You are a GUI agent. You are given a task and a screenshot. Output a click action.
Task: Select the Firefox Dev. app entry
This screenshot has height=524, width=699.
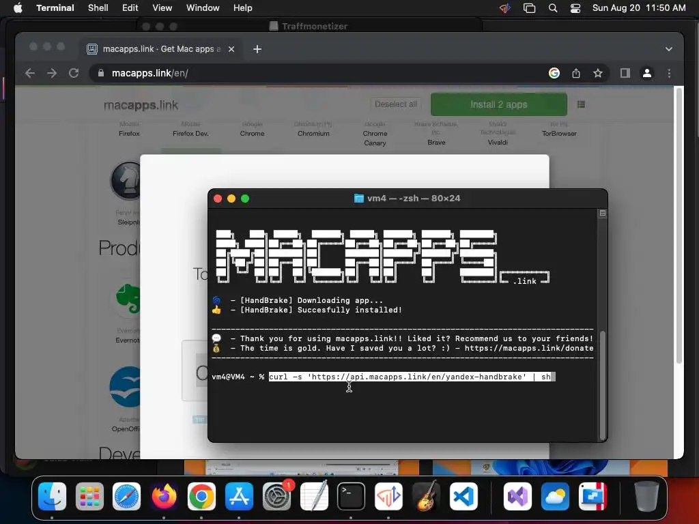[191, 133]
